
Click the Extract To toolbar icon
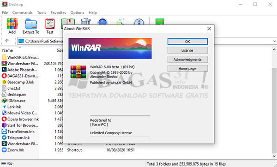(31, 24)
